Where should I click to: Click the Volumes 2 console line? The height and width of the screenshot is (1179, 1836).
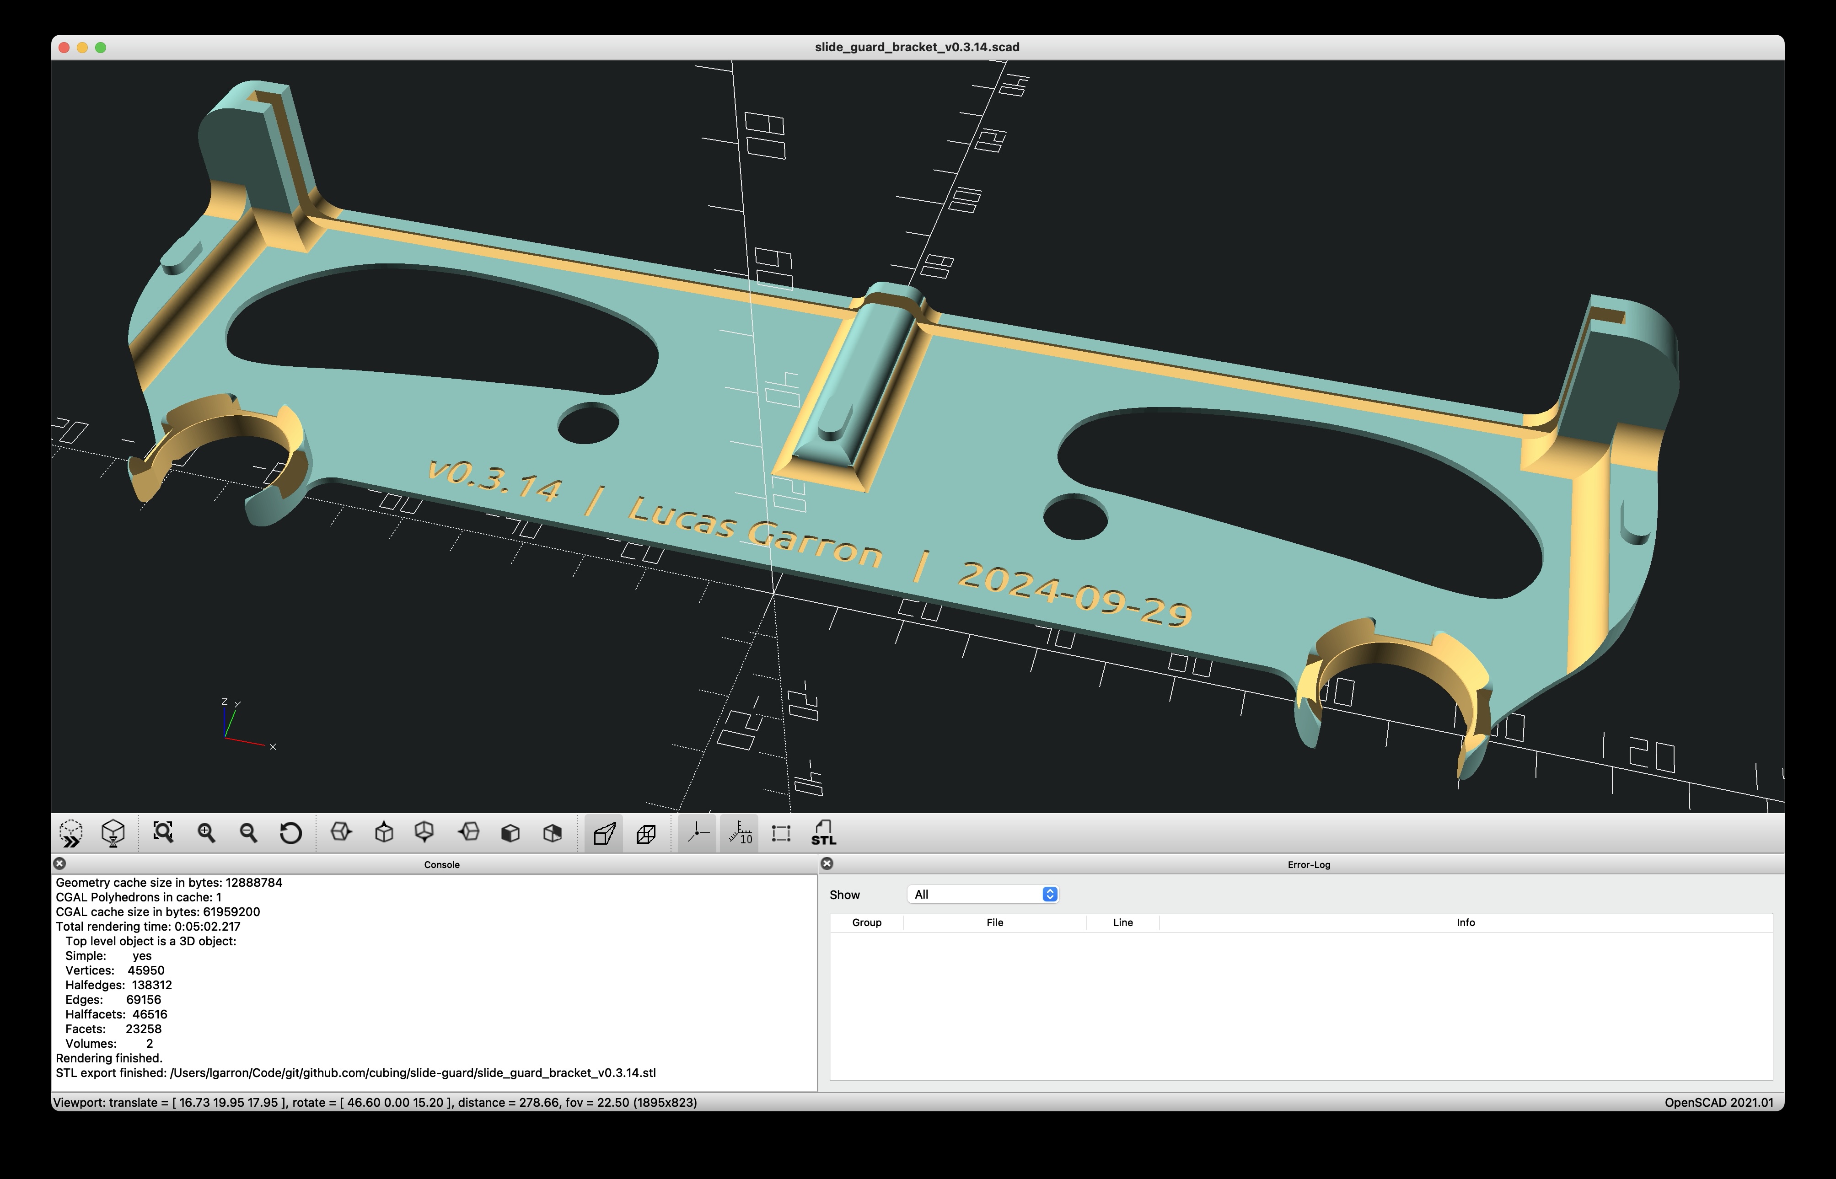point(109,1044)
